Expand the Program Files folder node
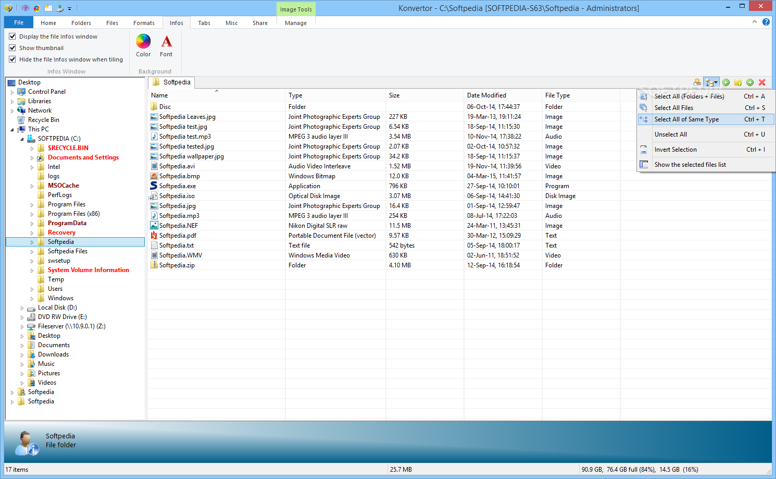 coord(32,204)
